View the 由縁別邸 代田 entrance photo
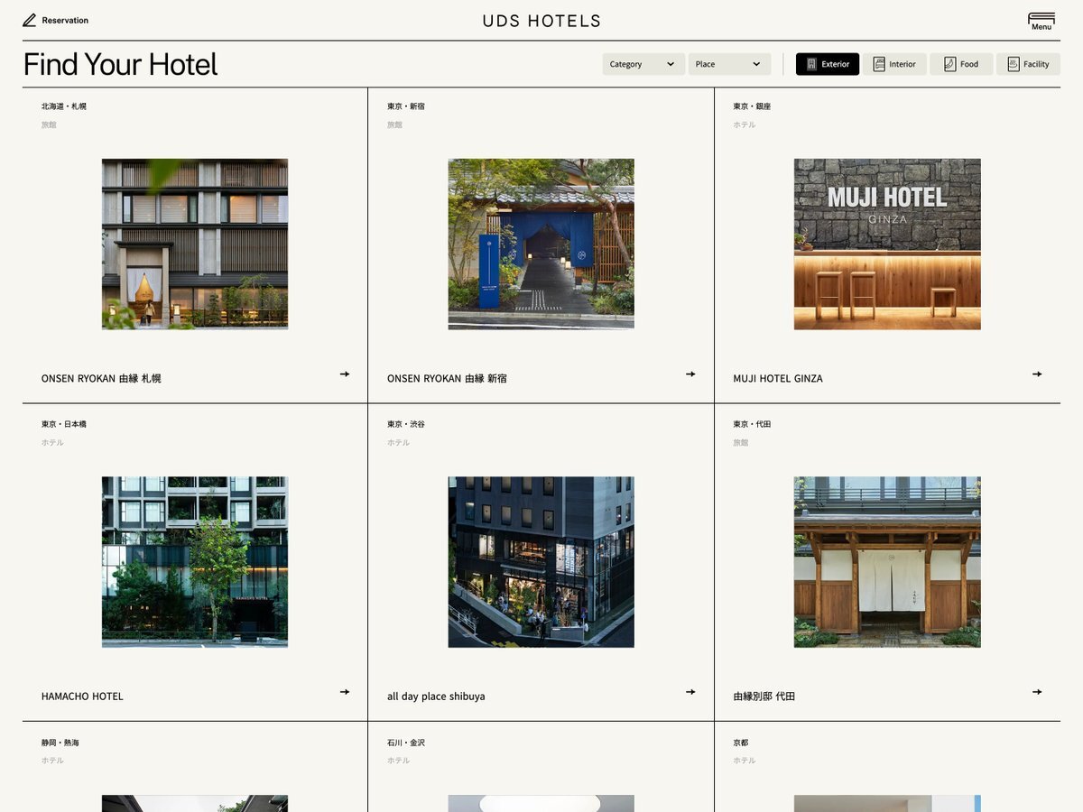This screenshot has width=1083, height=812. tap(887, 562)
